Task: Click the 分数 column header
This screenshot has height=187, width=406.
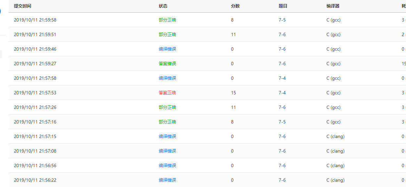Action: click(x=235, y=6)
